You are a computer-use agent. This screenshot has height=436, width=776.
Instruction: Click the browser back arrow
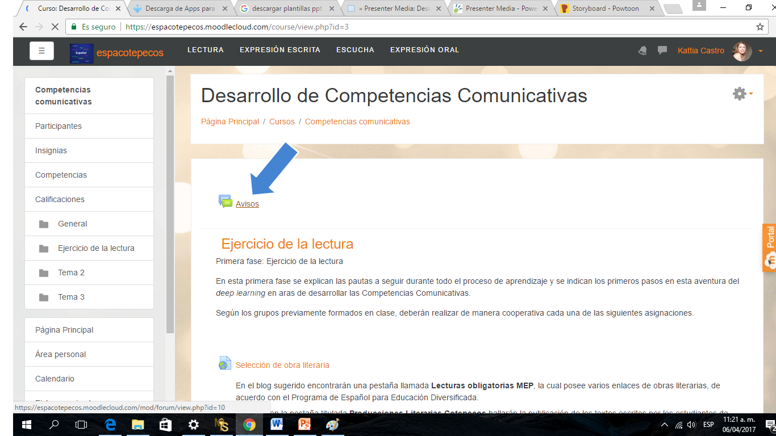click(23, 27)
